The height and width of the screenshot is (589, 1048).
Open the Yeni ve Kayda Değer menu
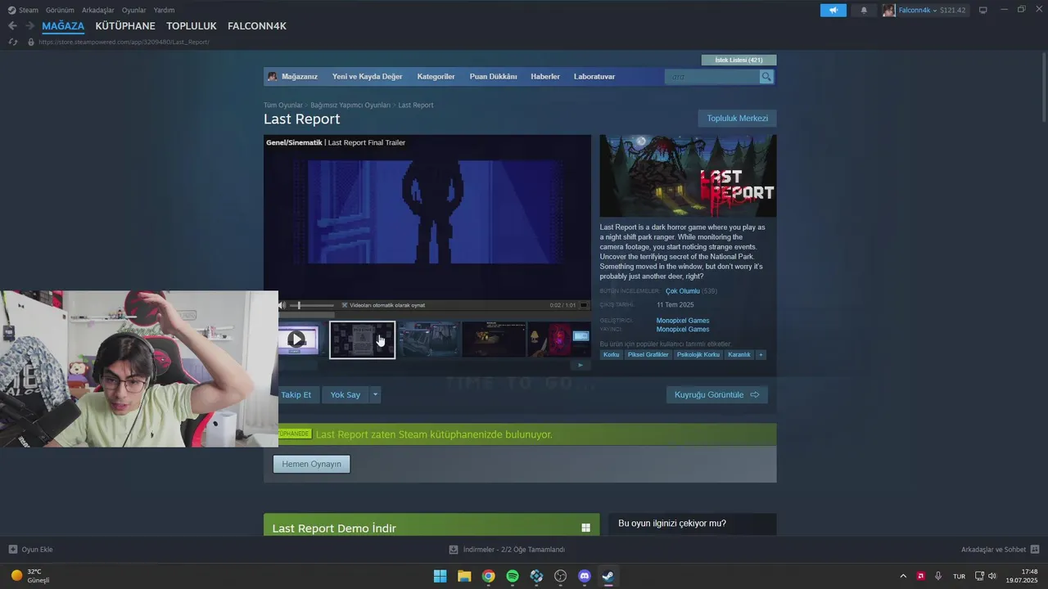368,77
